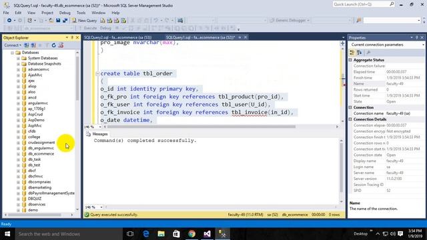Switch to the SQLQuery2.sql tab
The height and width of the screenshot is (240, 427).
click(118, 37)
